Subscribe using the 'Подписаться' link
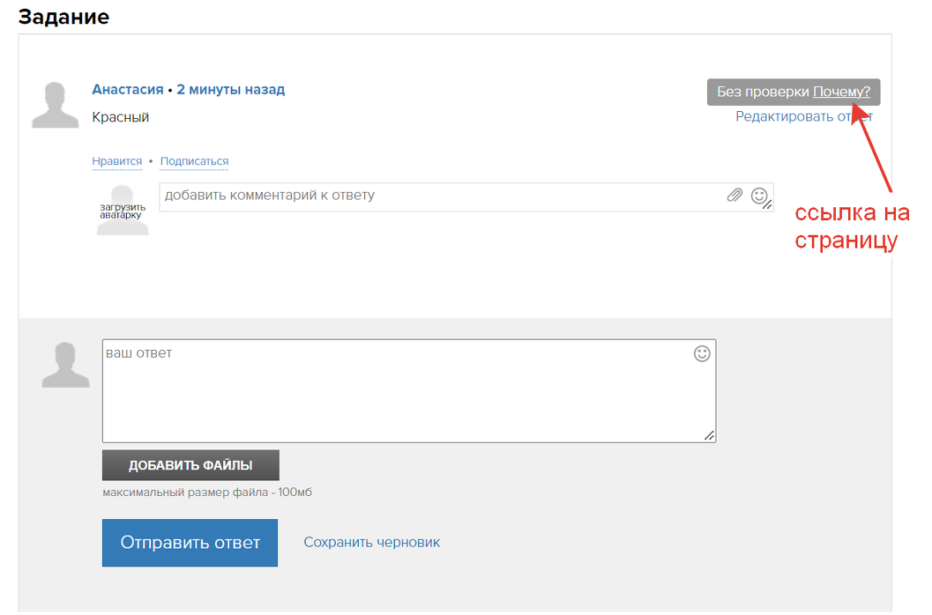 tap(194, 161)
